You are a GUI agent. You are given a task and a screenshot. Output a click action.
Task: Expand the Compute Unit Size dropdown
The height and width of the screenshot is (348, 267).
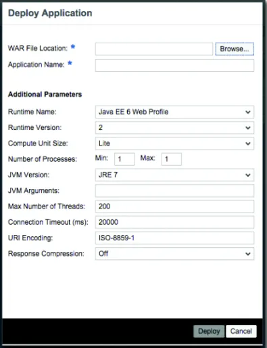174,144
